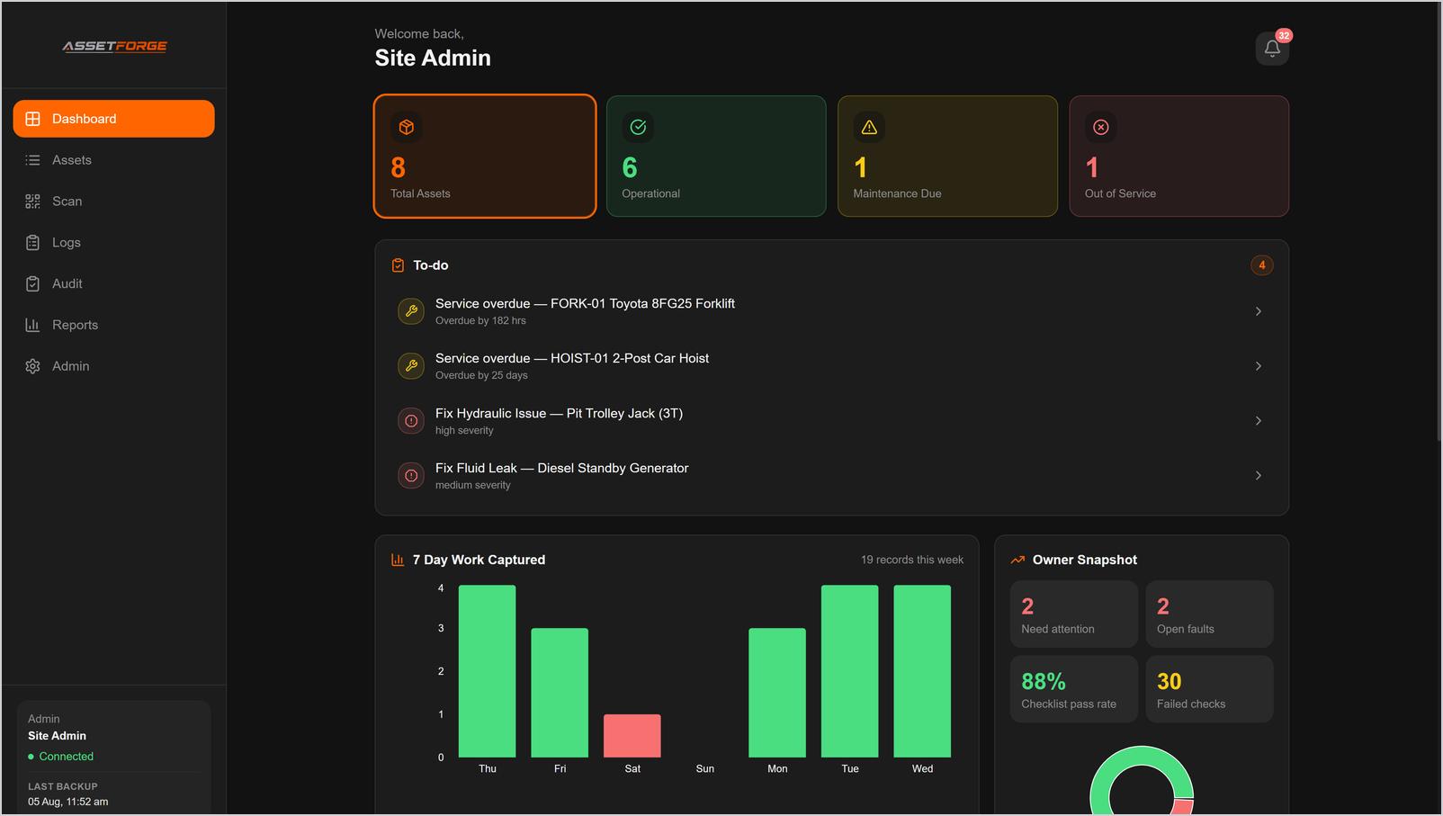The height and width of the screenshot is (816, 1443).
Task: Click the Reports bar chart icon
Action: [32, 325]
